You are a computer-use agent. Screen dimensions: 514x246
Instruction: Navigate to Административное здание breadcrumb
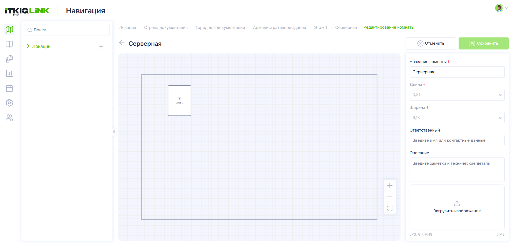pos(279,28)
